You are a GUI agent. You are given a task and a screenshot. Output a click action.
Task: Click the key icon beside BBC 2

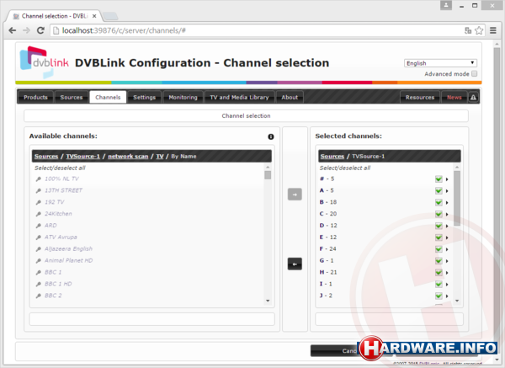coord(39,296)
